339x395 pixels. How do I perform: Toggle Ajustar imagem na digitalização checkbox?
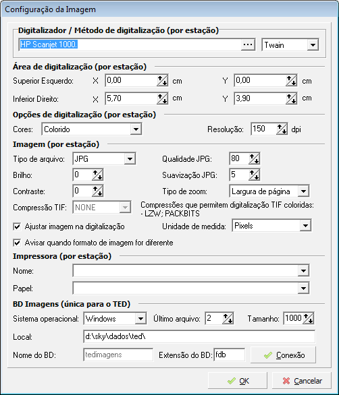click(x=17, y=226)
